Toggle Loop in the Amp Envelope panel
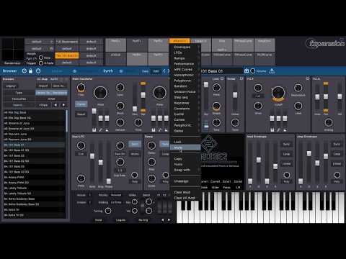The image size is (346, 259). coord(337,154)
